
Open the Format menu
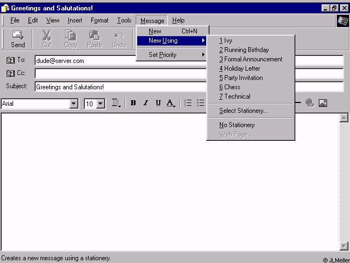(100, 20)
